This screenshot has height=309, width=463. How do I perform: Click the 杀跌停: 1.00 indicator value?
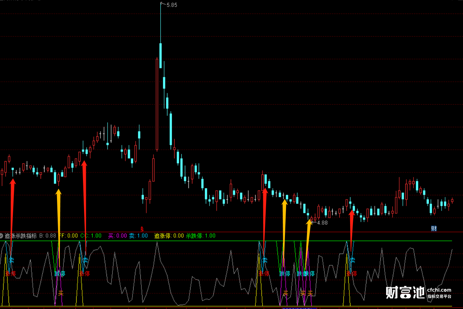(x=201, y=236)
